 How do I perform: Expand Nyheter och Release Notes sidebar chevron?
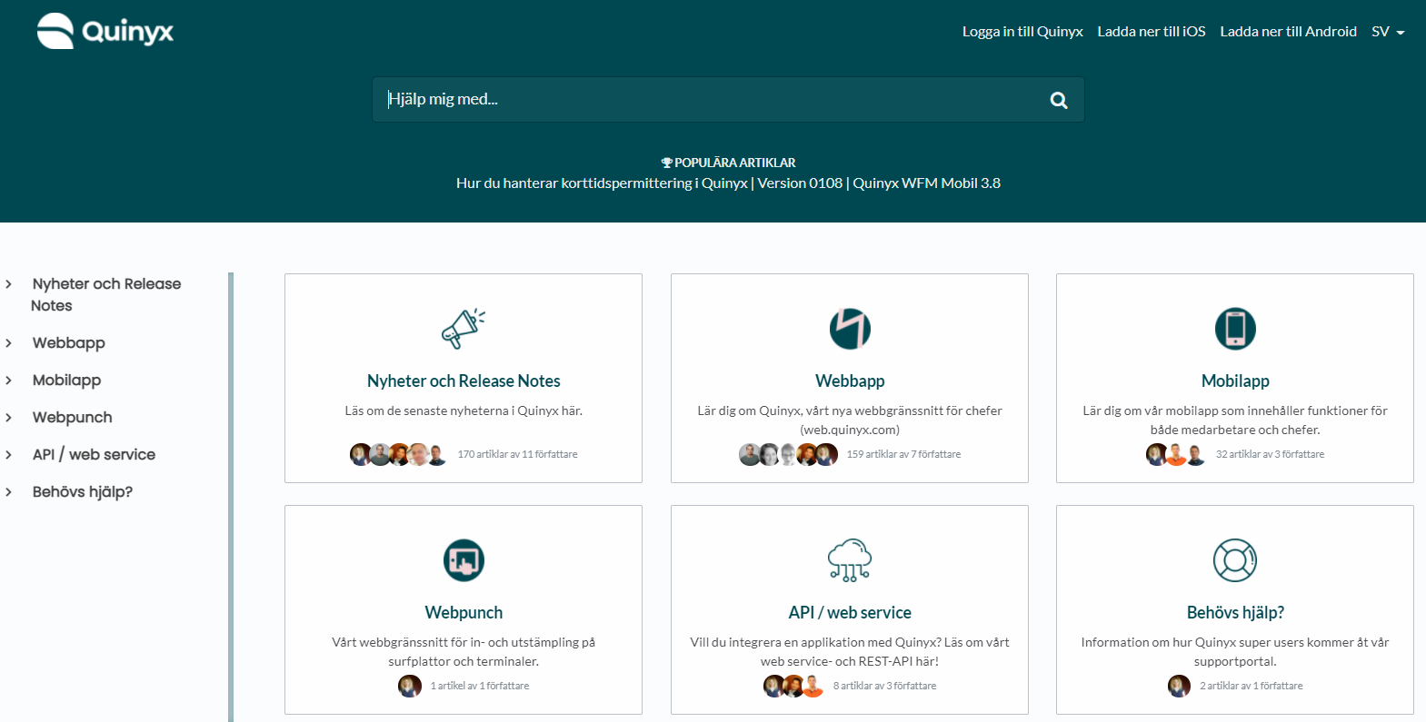click(9, 284)
